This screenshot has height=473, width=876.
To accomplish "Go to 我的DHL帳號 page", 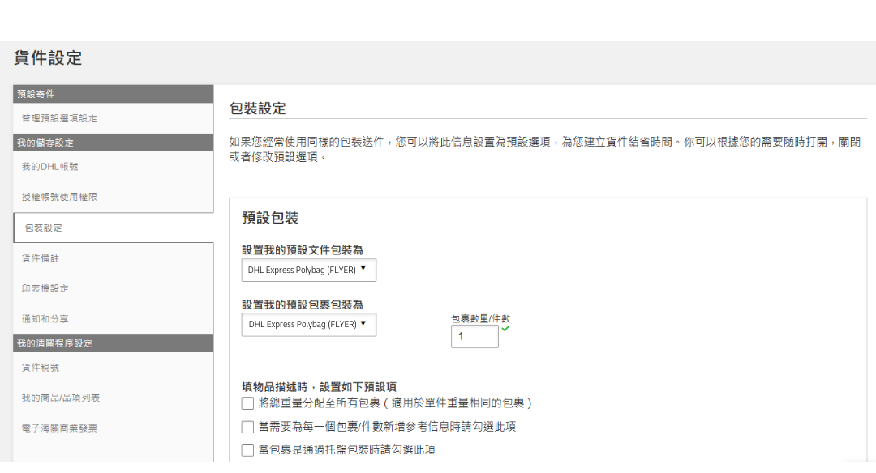I will (50, 167).
